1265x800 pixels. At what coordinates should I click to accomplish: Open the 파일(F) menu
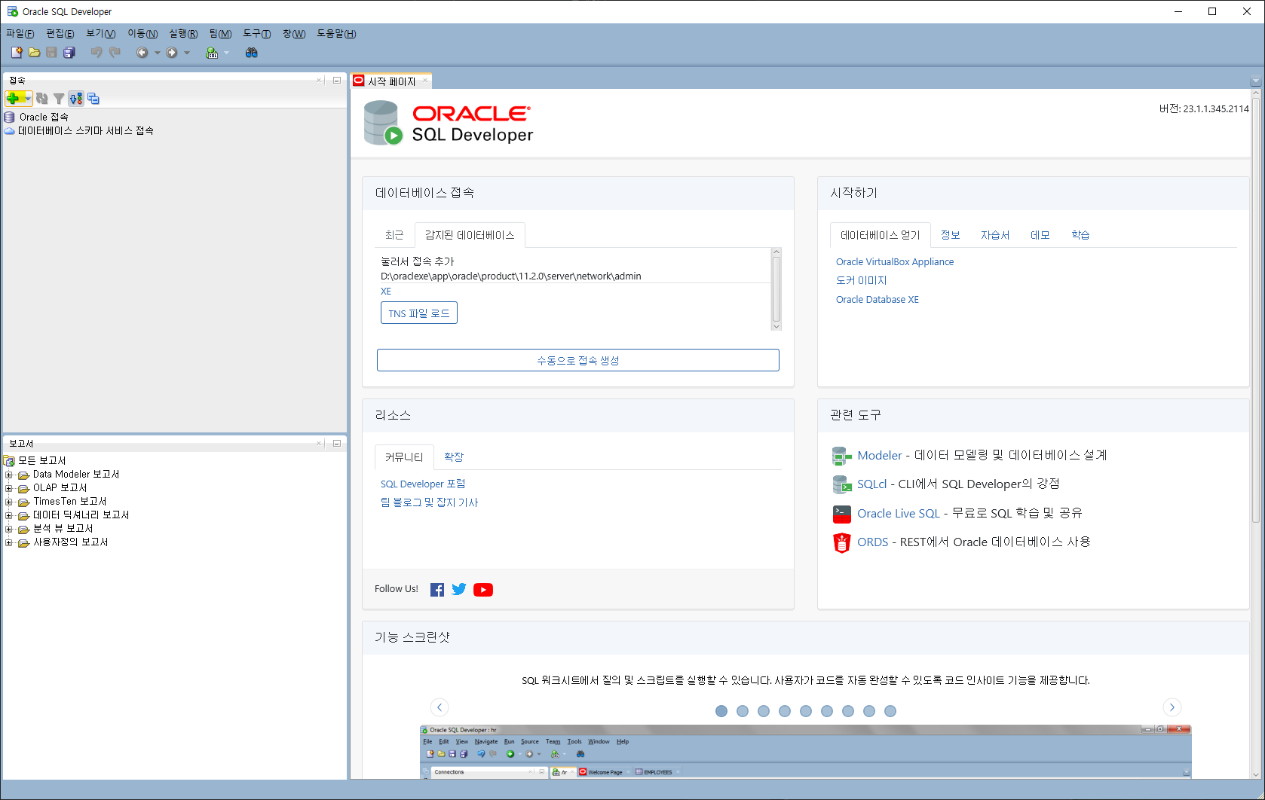point(20,34)
